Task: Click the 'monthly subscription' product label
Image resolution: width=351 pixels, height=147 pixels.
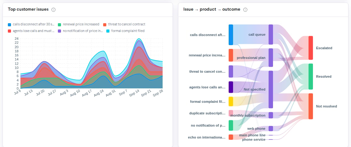Action: (x=248, y=116)
